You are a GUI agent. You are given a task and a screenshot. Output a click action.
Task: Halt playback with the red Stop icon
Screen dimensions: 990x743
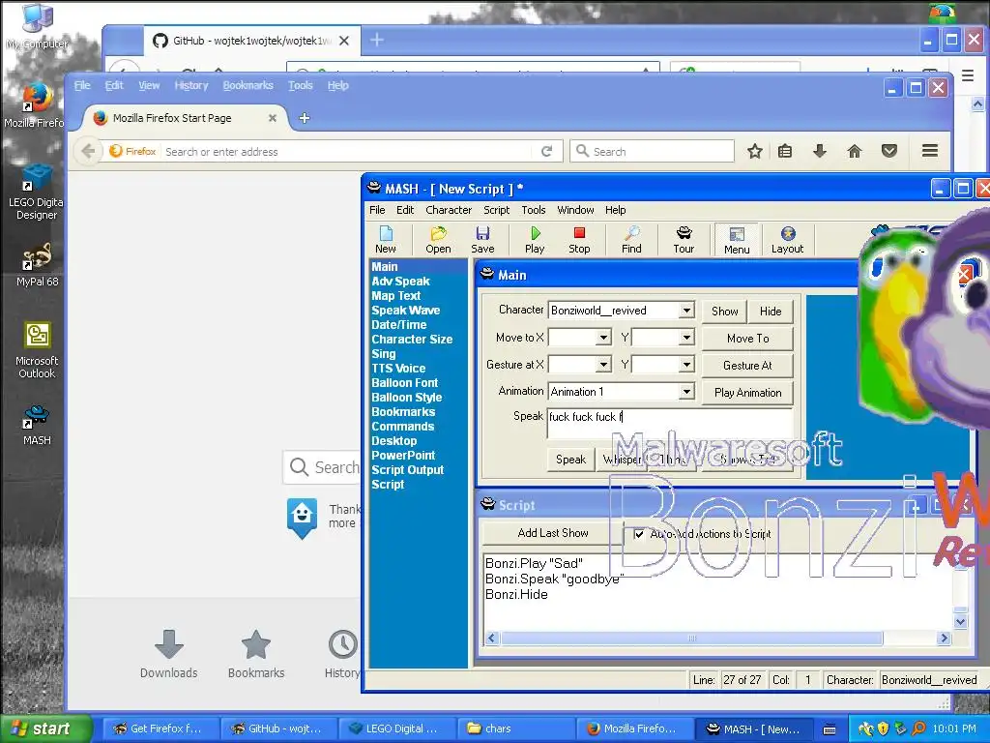579,240
